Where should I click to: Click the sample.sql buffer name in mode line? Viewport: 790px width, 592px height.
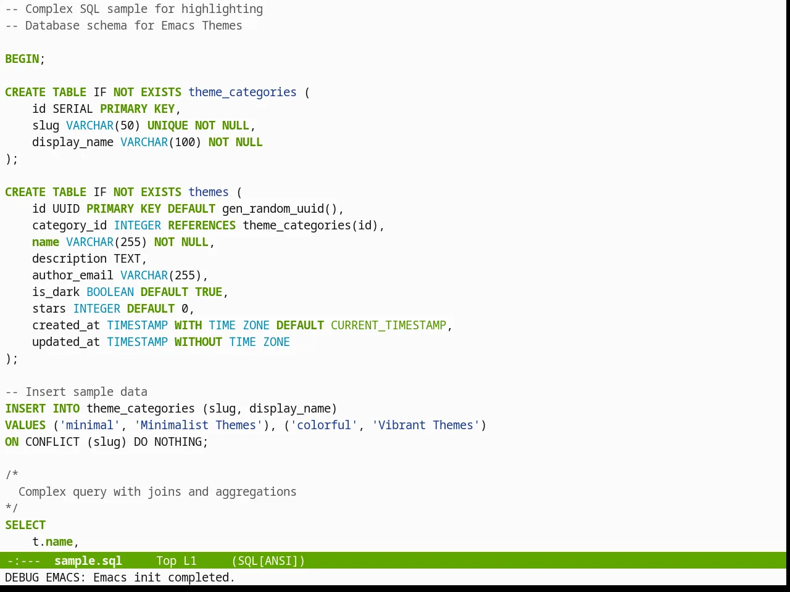(x=88, y=561)
